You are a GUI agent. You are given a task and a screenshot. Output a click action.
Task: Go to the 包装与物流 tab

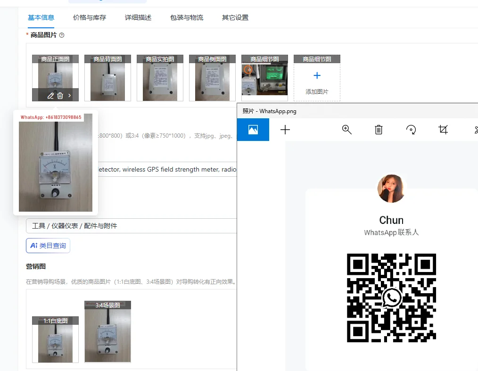[187, 17]
